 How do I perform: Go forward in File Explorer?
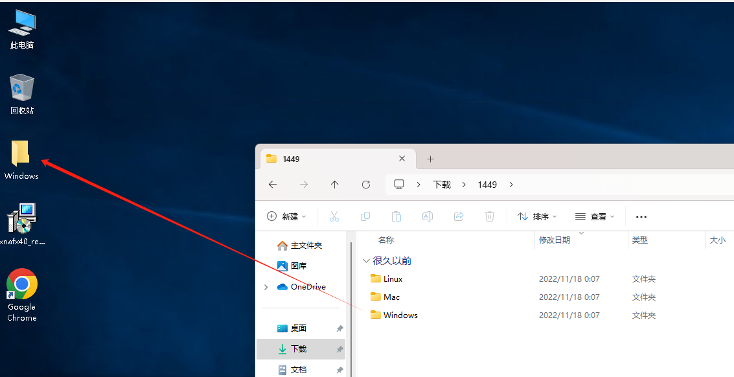pos(304,185)
